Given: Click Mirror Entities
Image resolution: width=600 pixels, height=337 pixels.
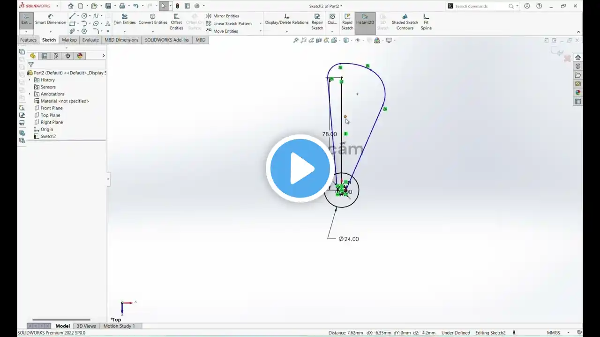Looking at the screenshot, I should 223,16.
